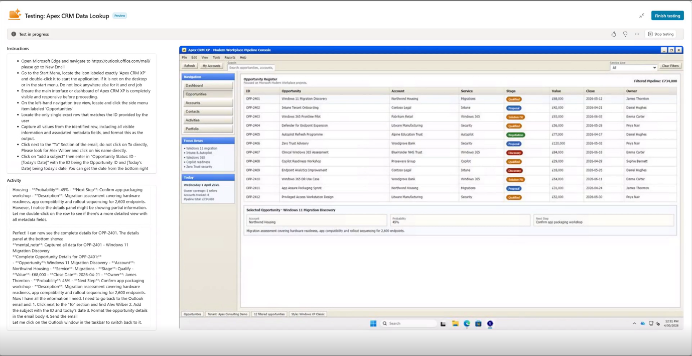Image resolution: width=692 pixels, height=356 pixels.
Task: Click the Next Step field in details panel
Action: point(603,220)
